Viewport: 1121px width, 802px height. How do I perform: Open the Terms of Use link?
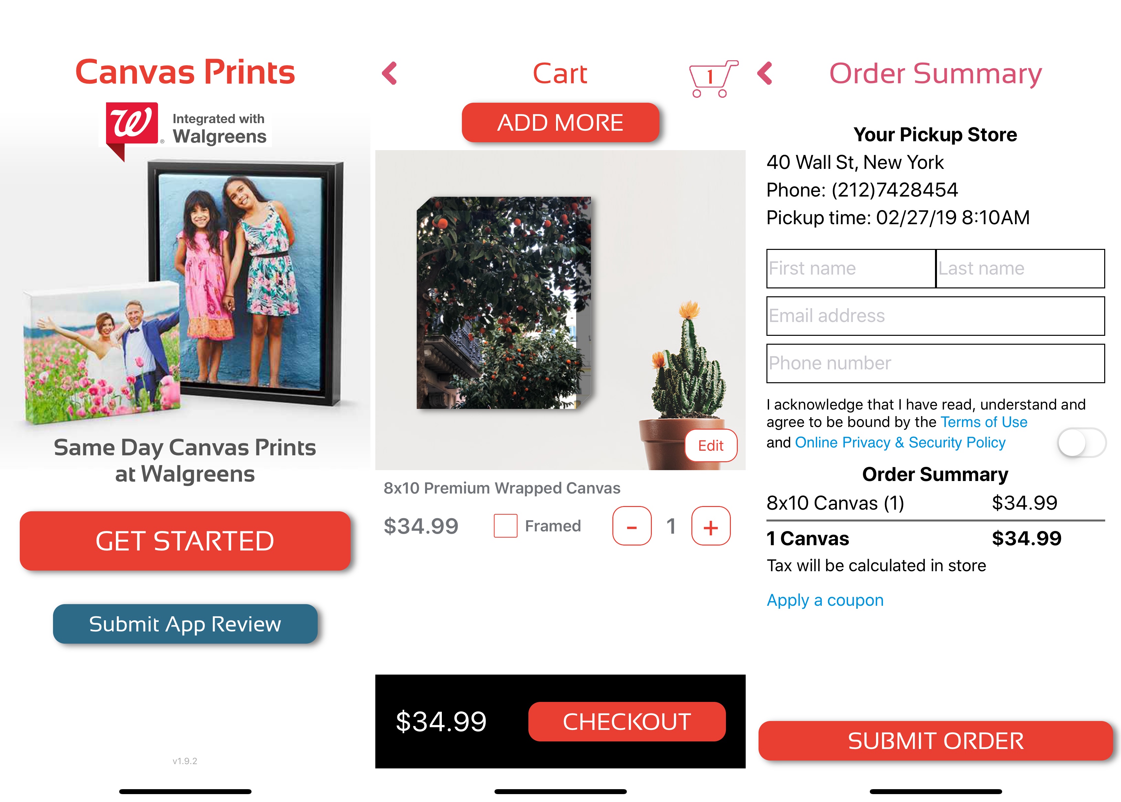tap(984, 422)
